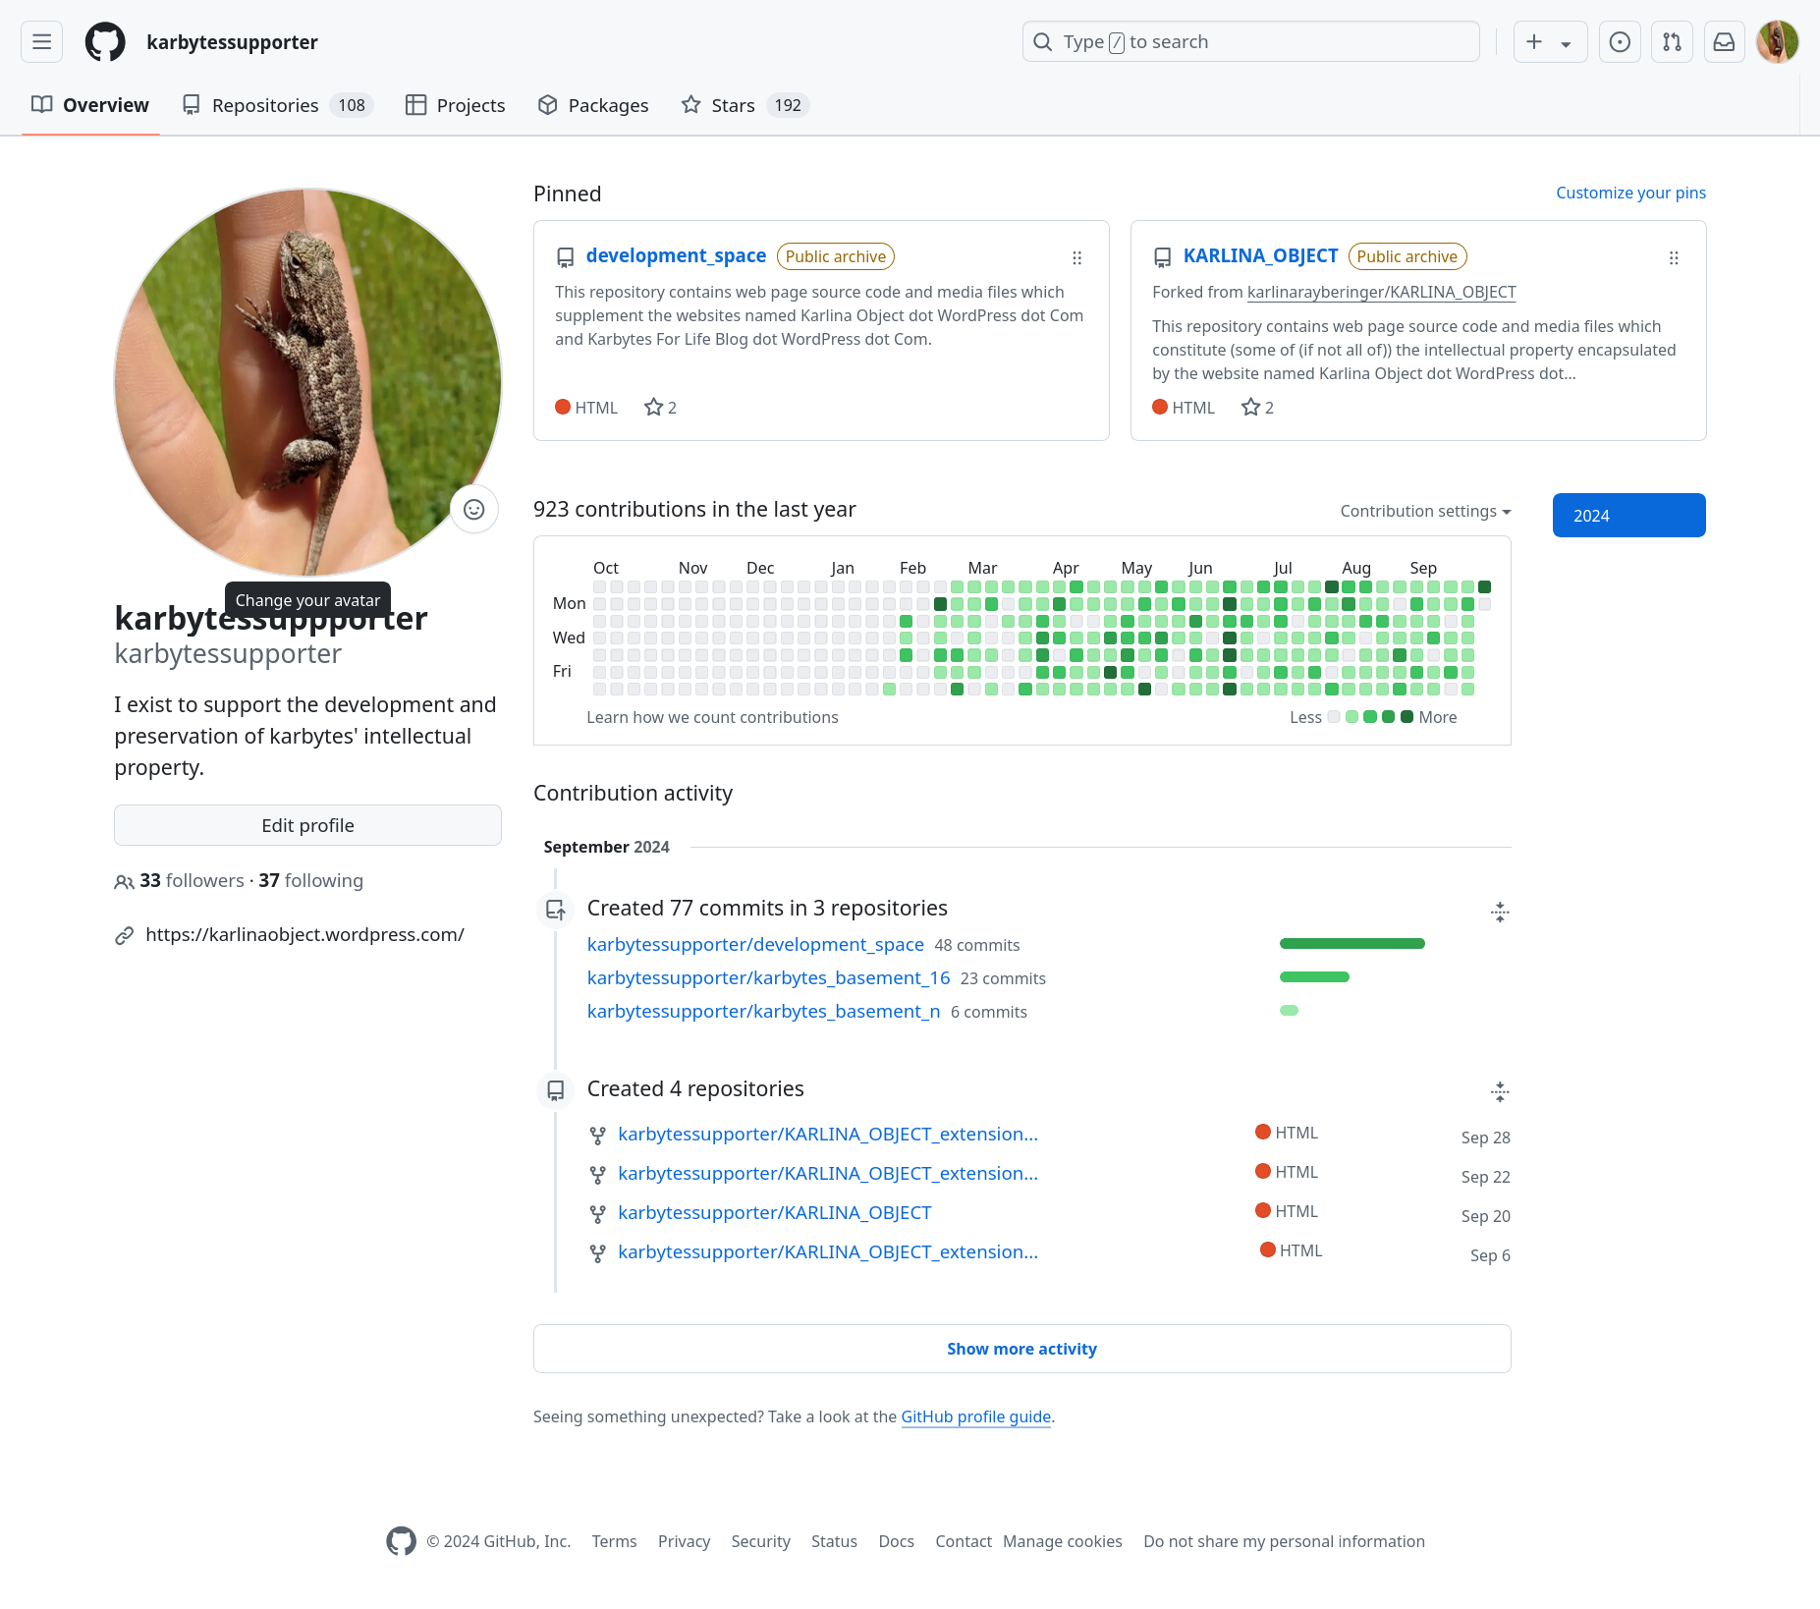Open the KARLINA_OBJECT_extension repo from Sep 22
The height and width of the screenshot is (1609, 1820).
827,1174
